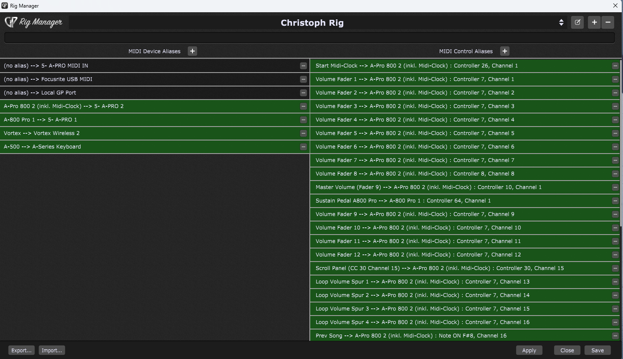Click the rig selector up/down arrows
This screenshot has width=623, height=359.
[x=561, y=23]
